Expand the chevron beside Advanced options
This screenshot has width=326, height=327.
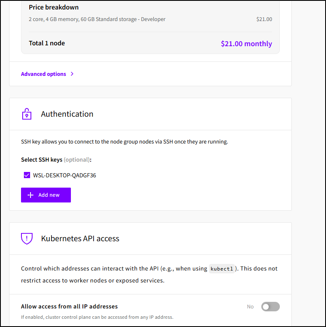[72, 74]
